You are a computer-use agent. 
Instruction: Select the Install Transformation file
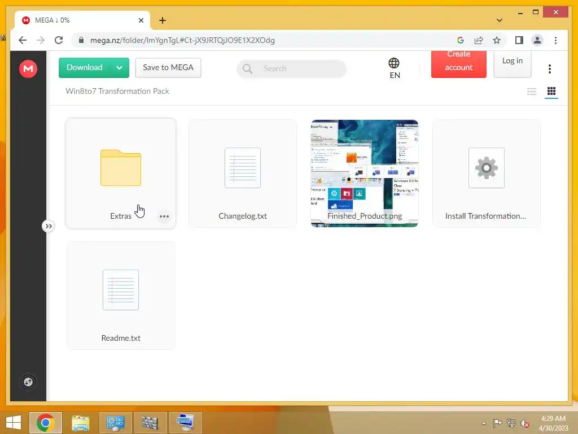click(486, 173)
